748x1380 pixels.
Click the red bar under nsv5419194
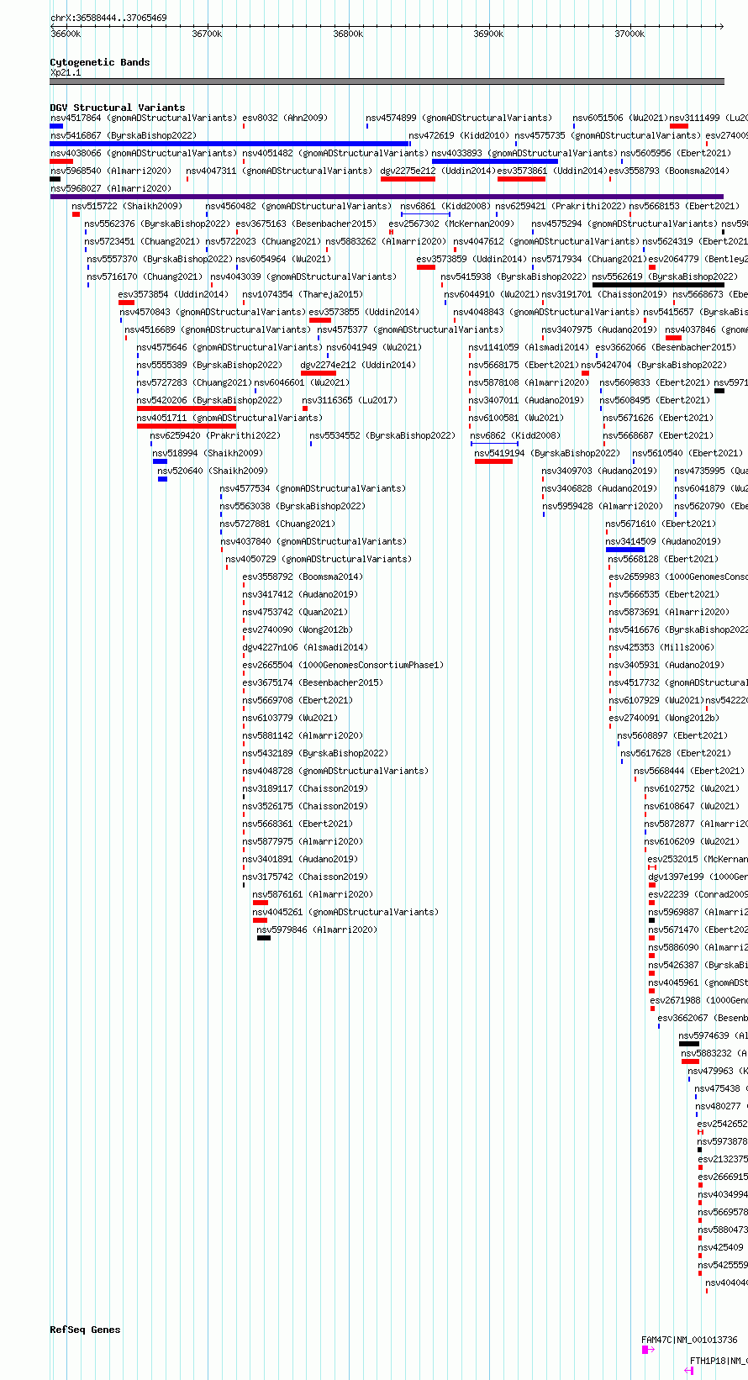coord(493,461)
